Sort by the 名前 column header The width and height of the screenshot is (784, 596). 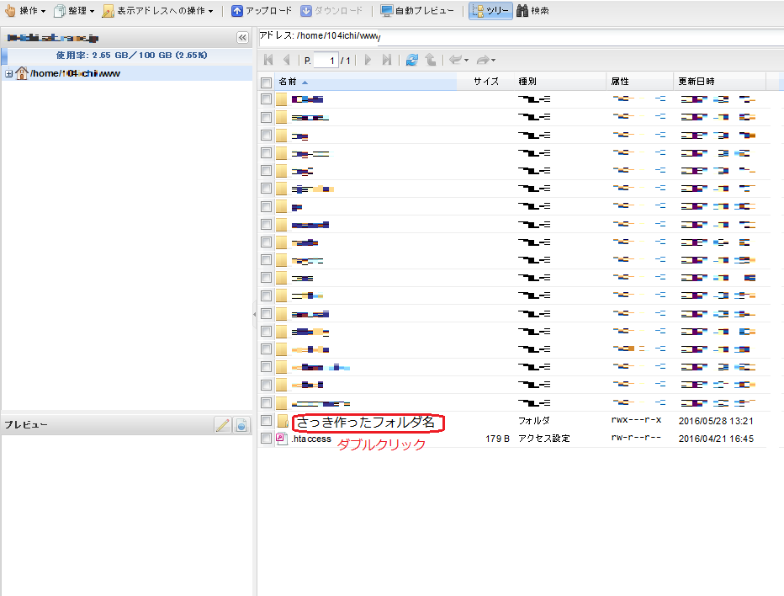(x=288, y=82)
